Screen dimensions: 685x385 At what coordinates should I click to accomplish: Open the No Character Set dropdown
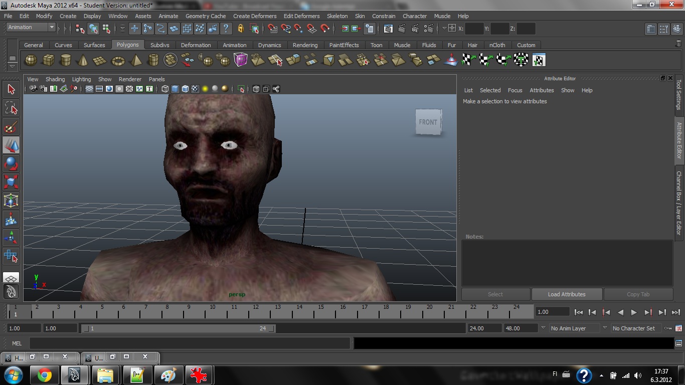coord(634,328)
